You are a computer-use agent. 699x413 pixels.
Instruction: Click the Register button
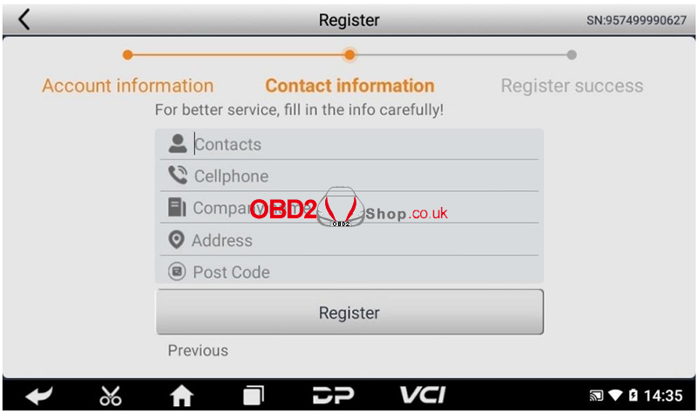(x=349, y=313)
